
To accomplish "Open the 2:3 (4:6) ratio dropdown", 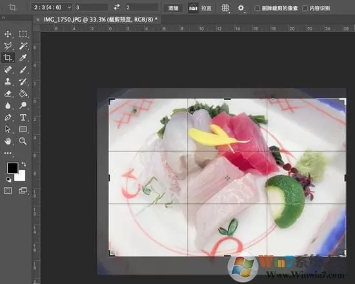I will click(52, 8).
